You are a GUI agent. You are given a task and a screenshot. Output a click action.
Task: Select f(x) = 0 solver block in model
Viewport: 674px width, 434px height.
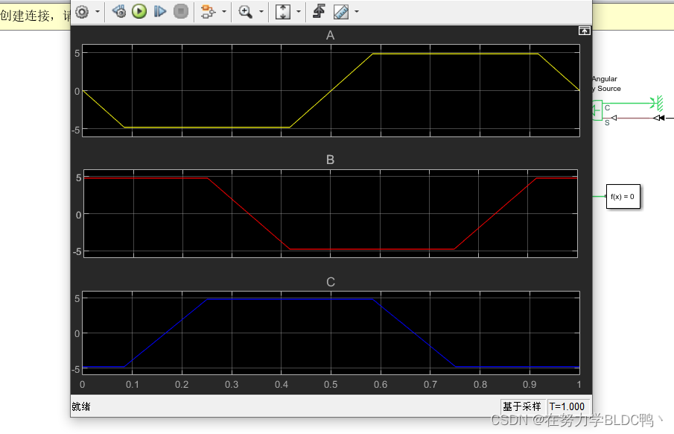coord(623,197)
